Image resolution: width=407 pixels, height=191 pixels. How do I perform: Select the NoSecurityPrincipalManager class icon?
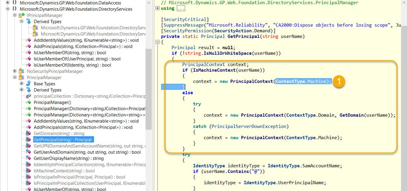[x=21, y=71]
